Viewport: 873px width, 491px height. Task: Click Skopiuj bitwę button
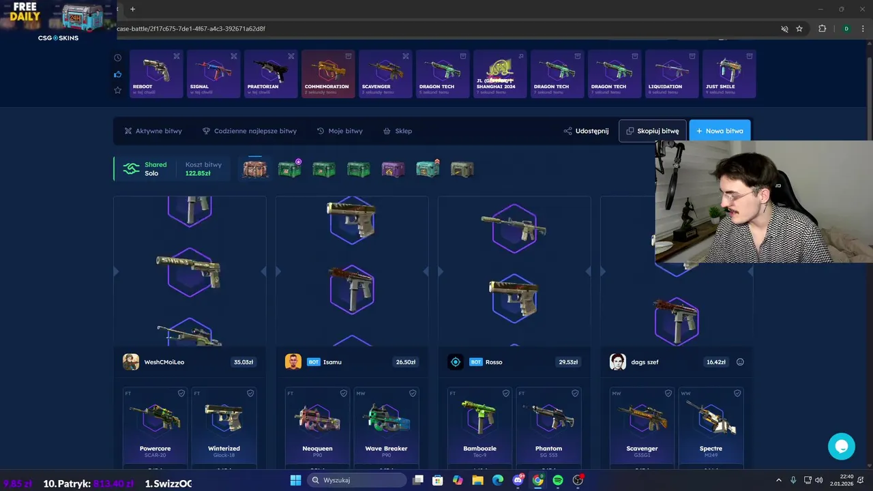coord(652,131)
